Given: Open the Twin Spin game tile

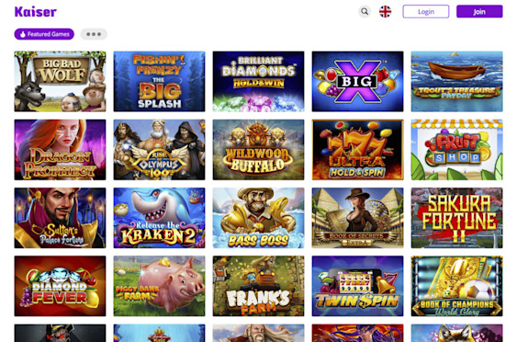Looking at the screenshot, I should point(358,286).
